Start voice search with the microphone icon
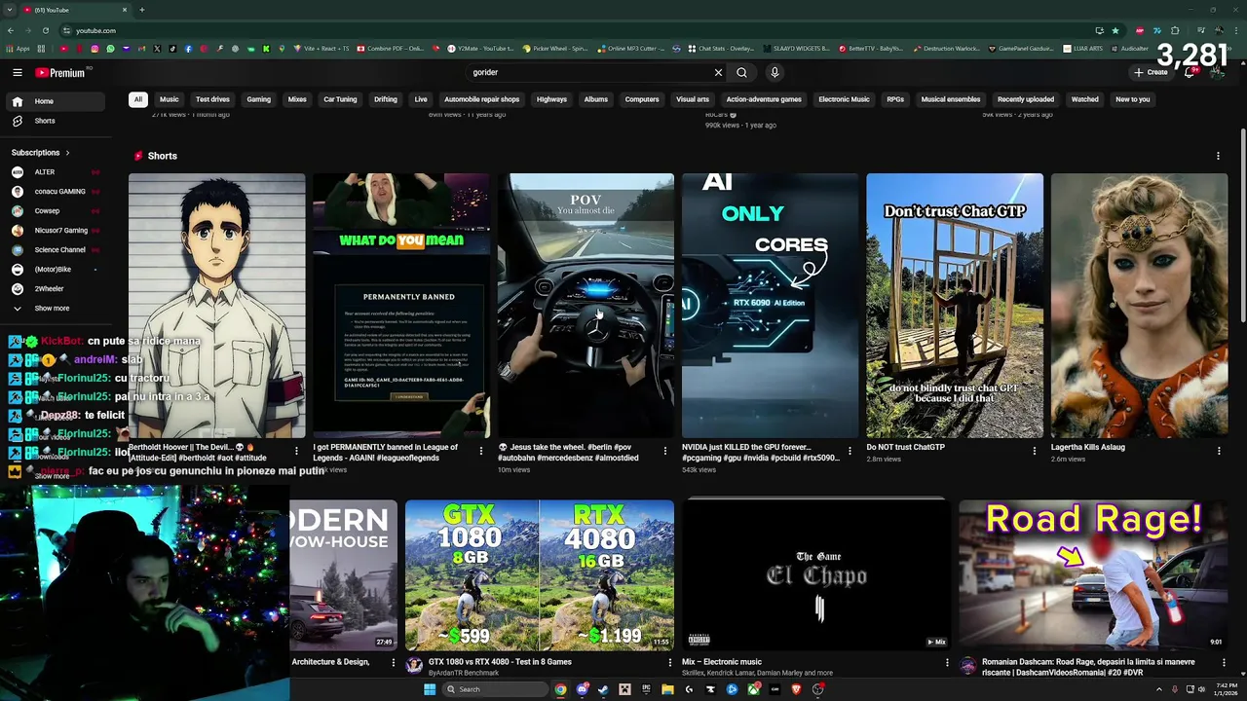This screenshot has width=1247, height=701. coord(775,72)
